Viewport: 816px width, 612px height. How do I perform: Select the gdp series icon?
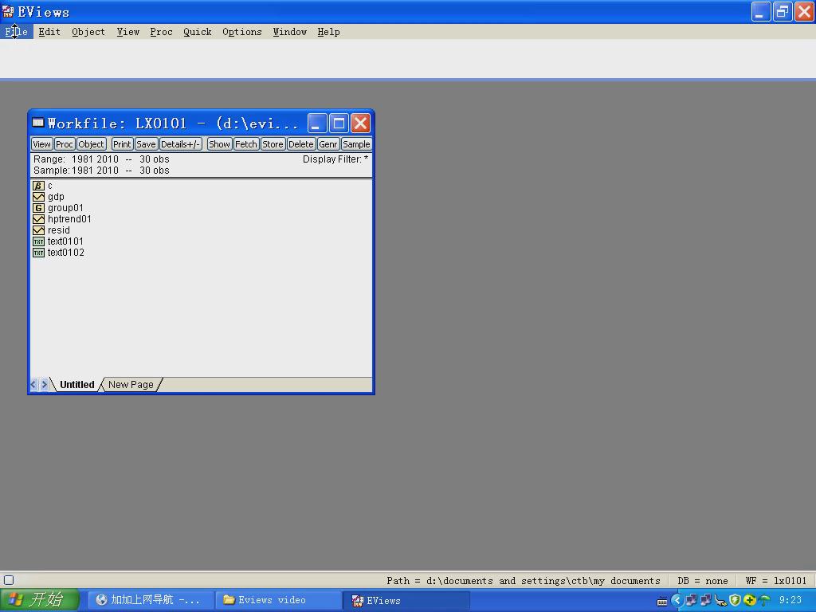38,197
